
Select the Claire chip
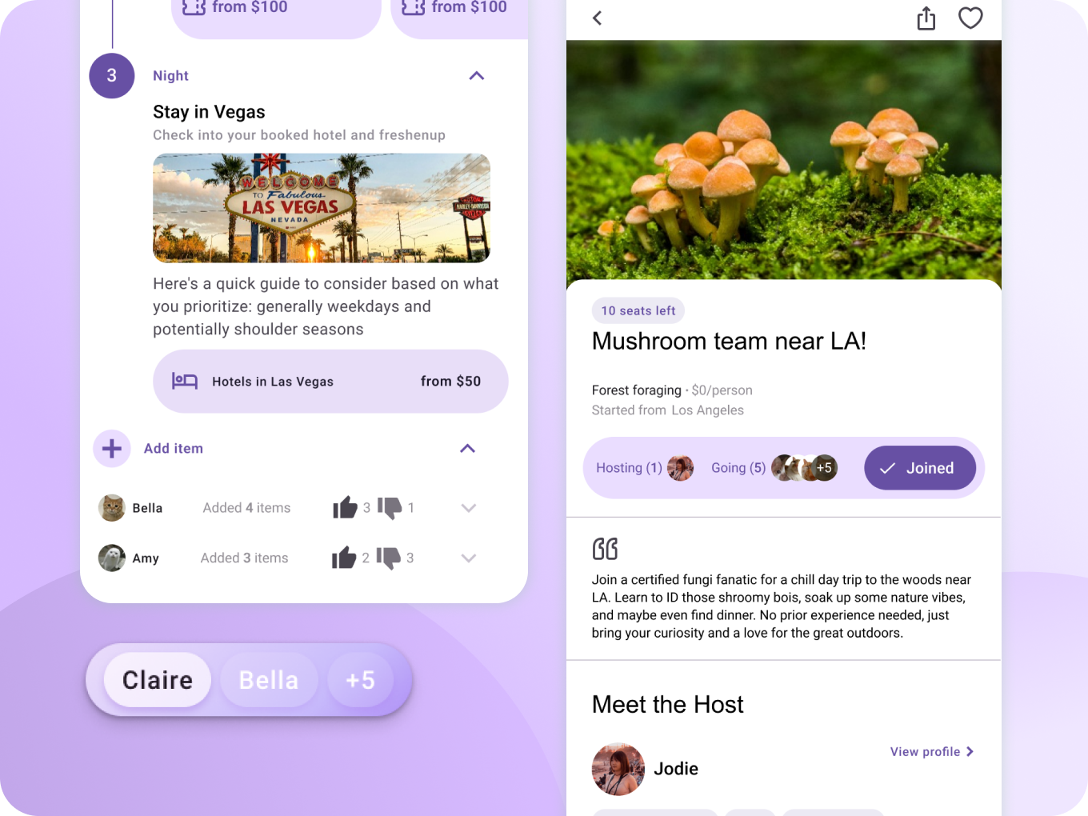pos(158,680)
